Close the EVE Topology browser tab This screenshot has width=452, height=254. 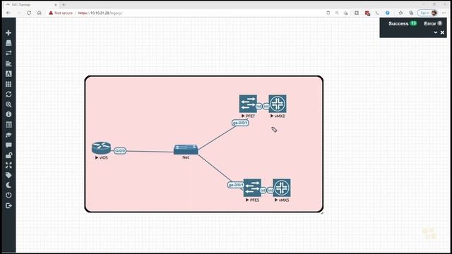pyautogui.click(x=56, y=5)
